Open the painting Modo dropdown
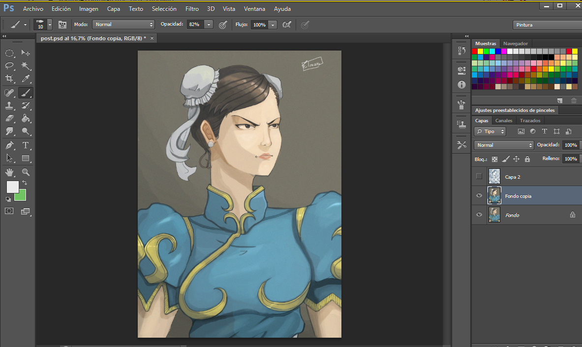 [123, 25]
